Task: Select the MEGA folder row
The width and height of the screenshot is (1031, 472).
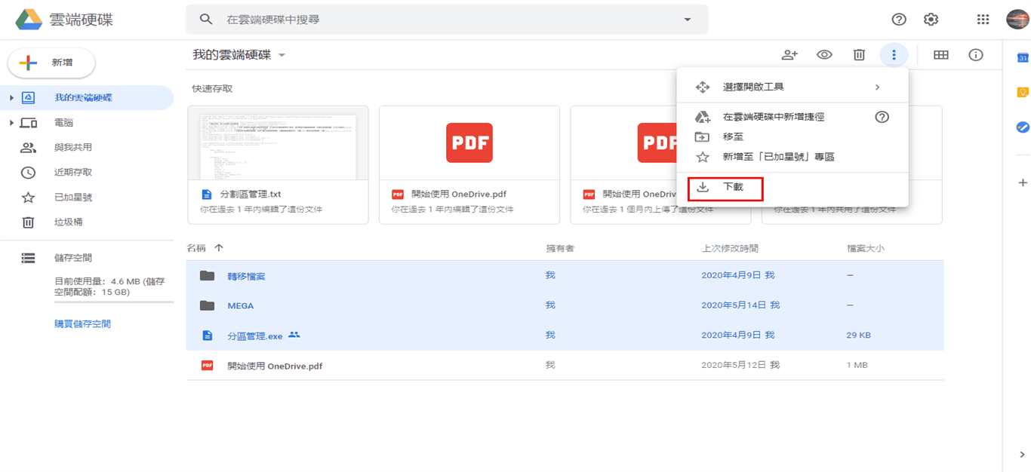Action: [x=565, y=305]
